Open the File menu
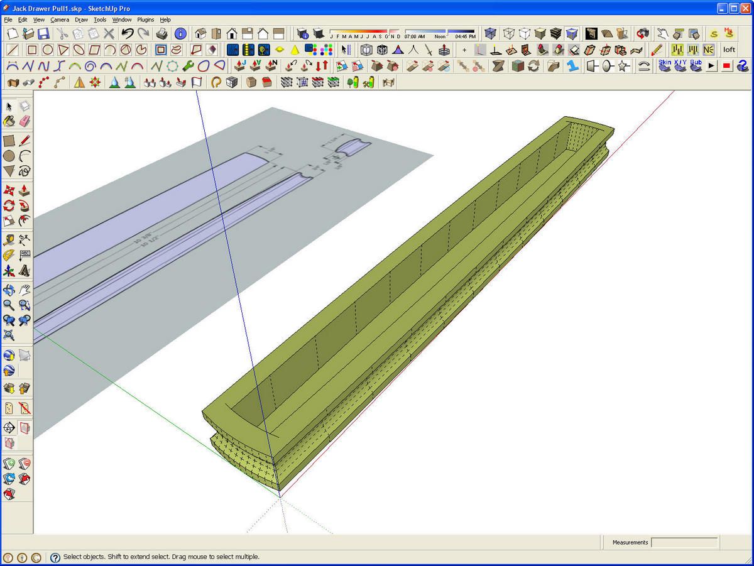The width and height of the screenshot is (754, 566). (8, 19)
